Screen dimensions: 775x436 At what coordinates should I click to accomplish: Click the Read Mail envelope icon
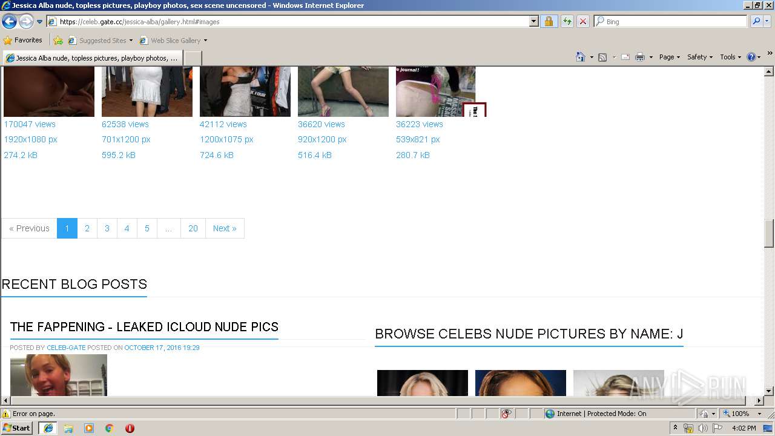click(625, 57)
